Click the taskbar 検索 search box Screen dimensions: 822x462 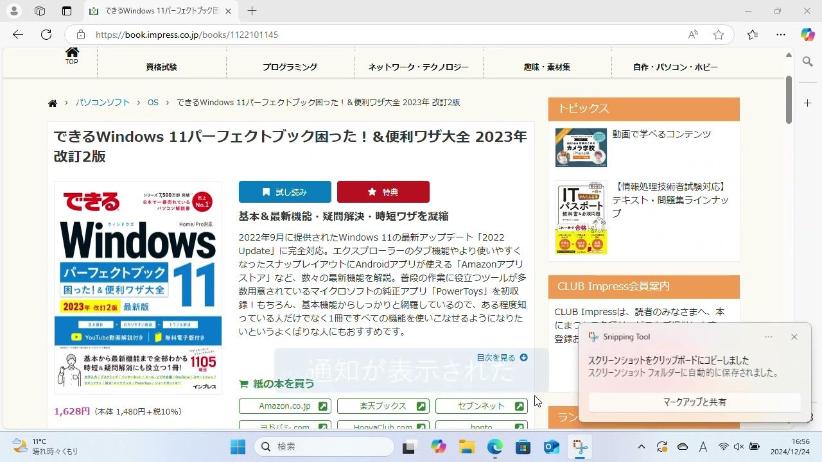pos(324,447)
